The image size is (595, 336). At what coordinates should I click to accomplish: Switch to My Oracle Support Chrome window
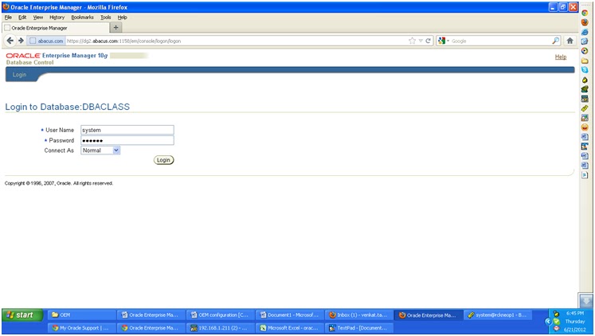point(81,328)
